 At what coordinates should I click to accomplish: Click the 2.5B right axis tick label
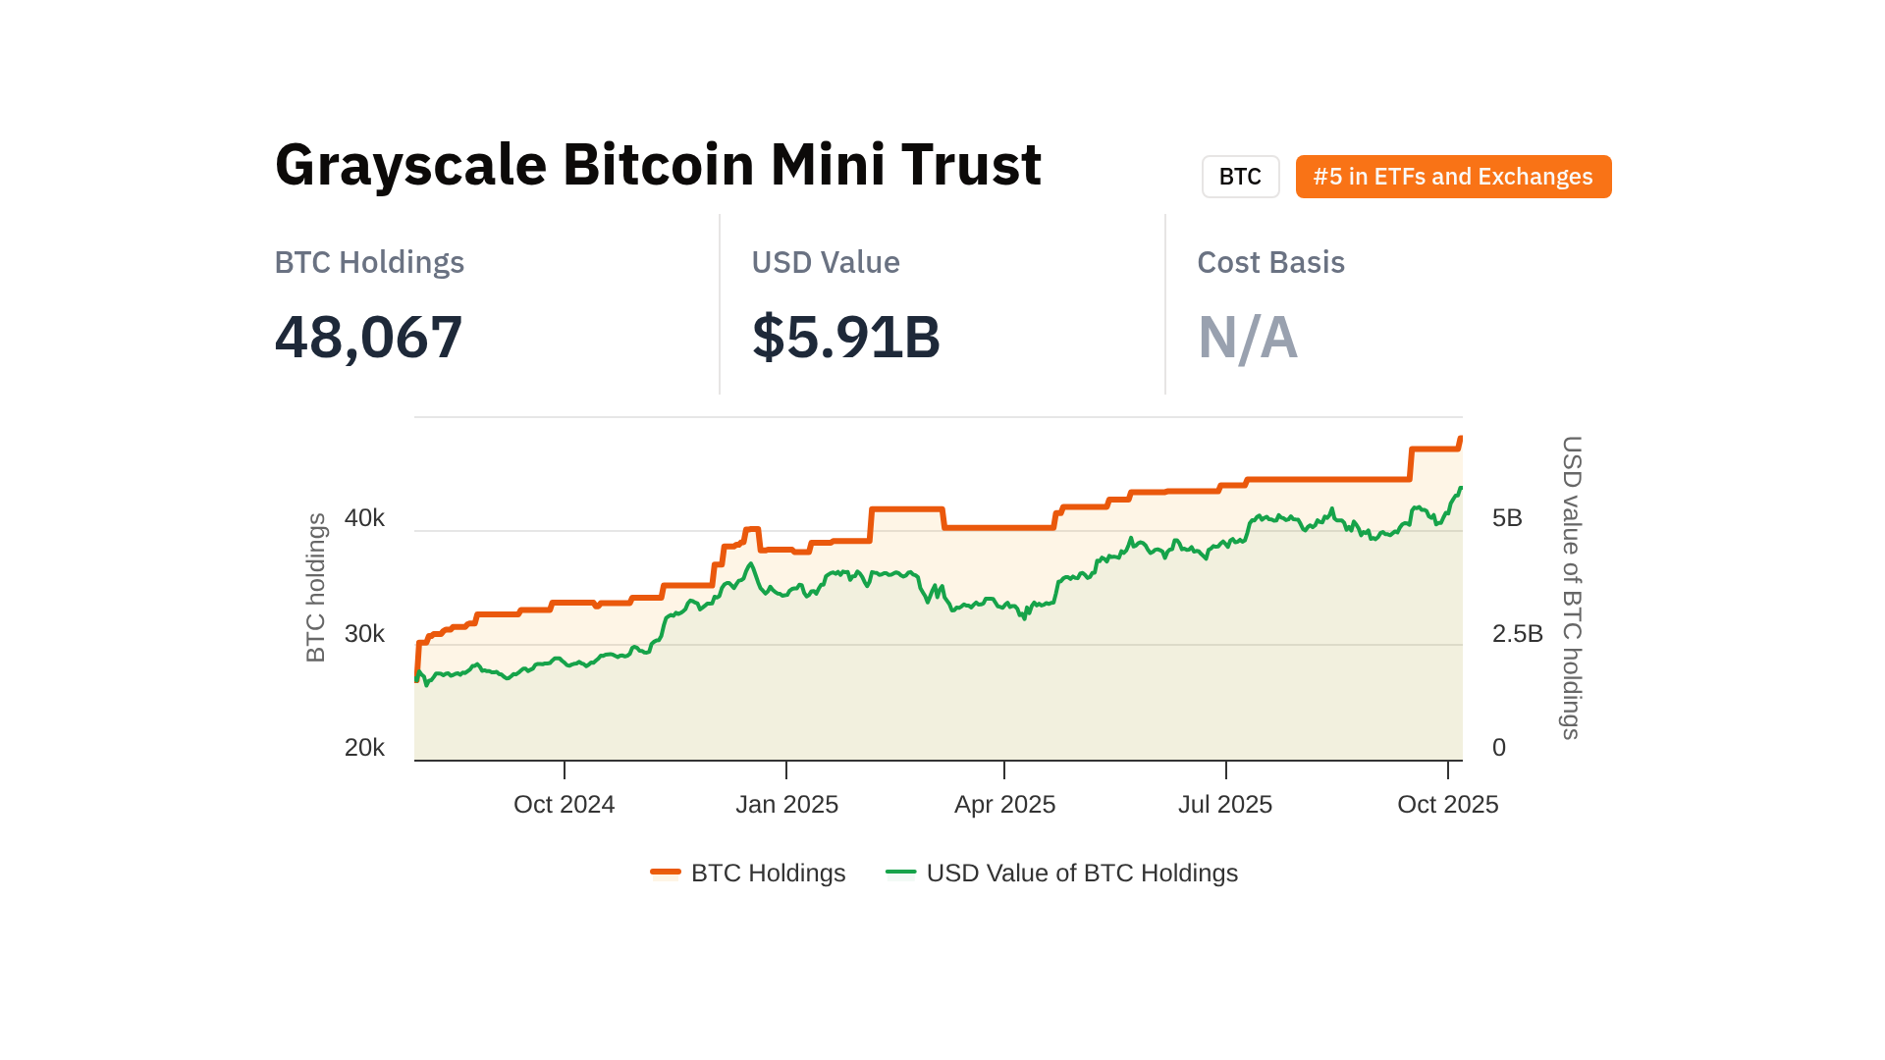point(1517,634)
